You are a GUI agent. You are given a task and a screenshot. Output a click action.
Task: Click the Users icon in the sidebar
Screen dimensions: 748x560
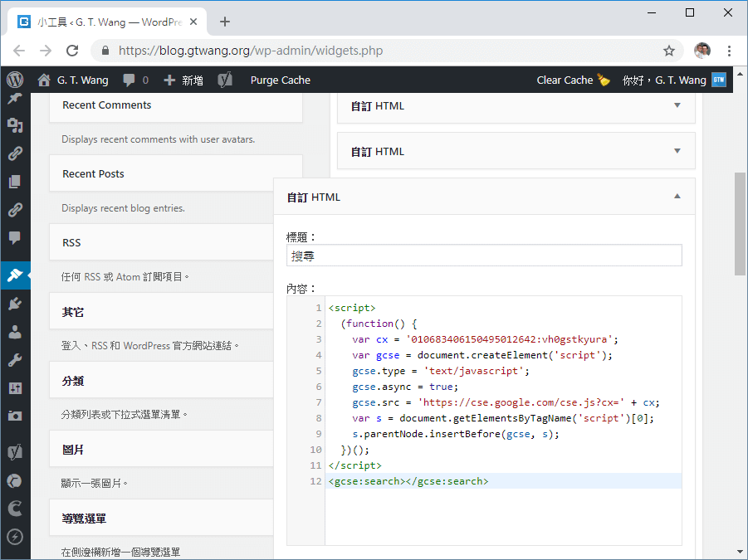click(15, 331)
